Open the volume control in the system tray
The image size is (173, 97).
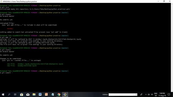coord(149,95)
